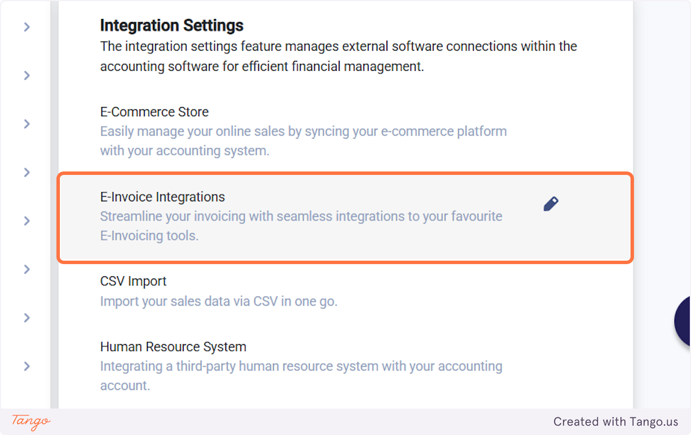The width and height of the screenshot is (691, 435).
Task: Click the Tango logo in footer
Action: (31, 421)
